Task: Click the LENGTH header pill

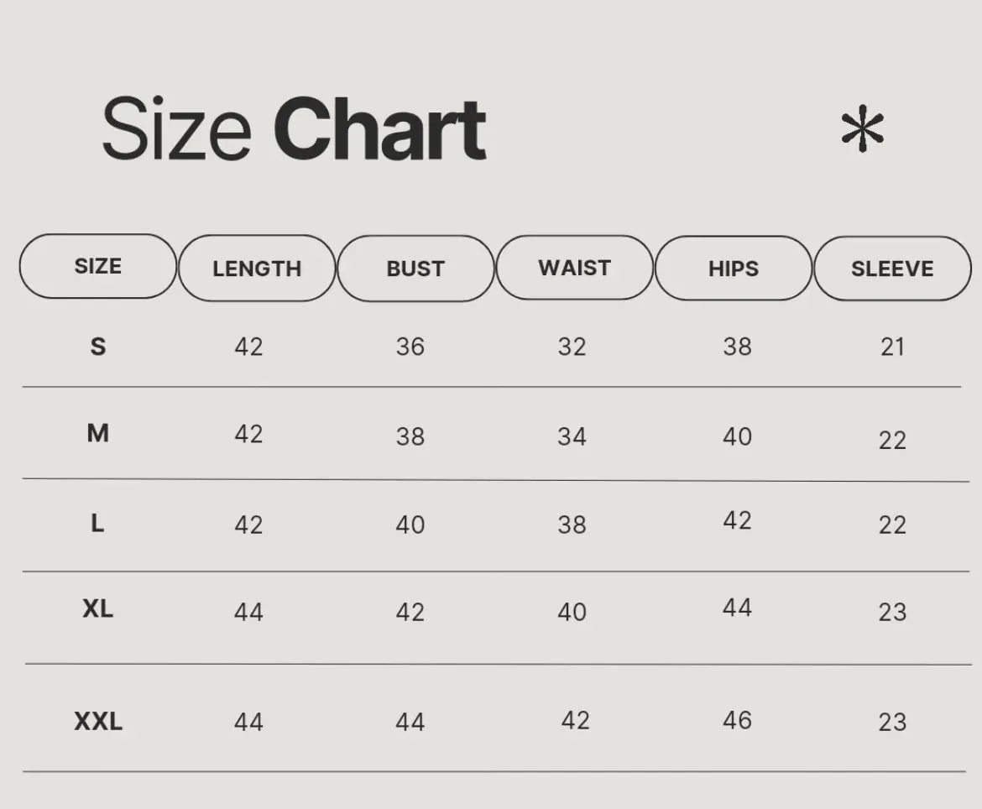Action: click(257, 269)
